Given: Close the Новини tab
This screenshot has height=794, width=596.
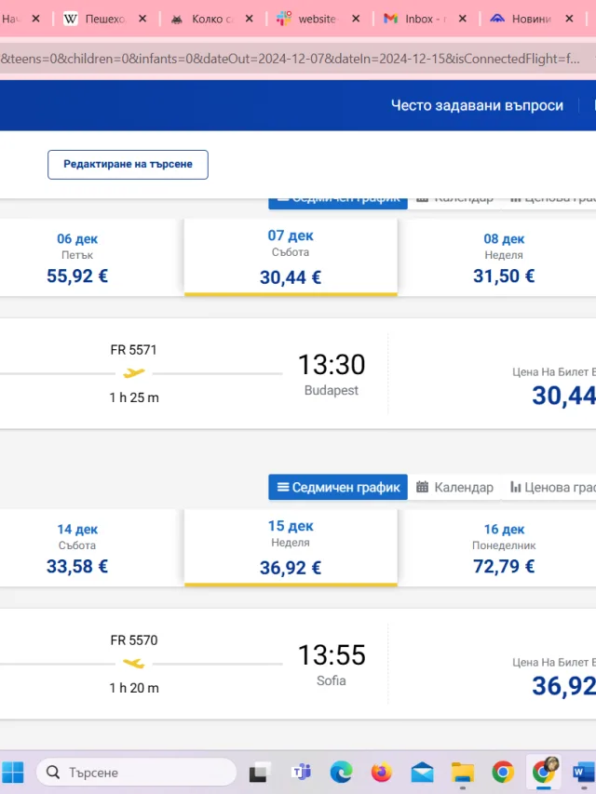Looking at the screenshot, I should [570, 19].
